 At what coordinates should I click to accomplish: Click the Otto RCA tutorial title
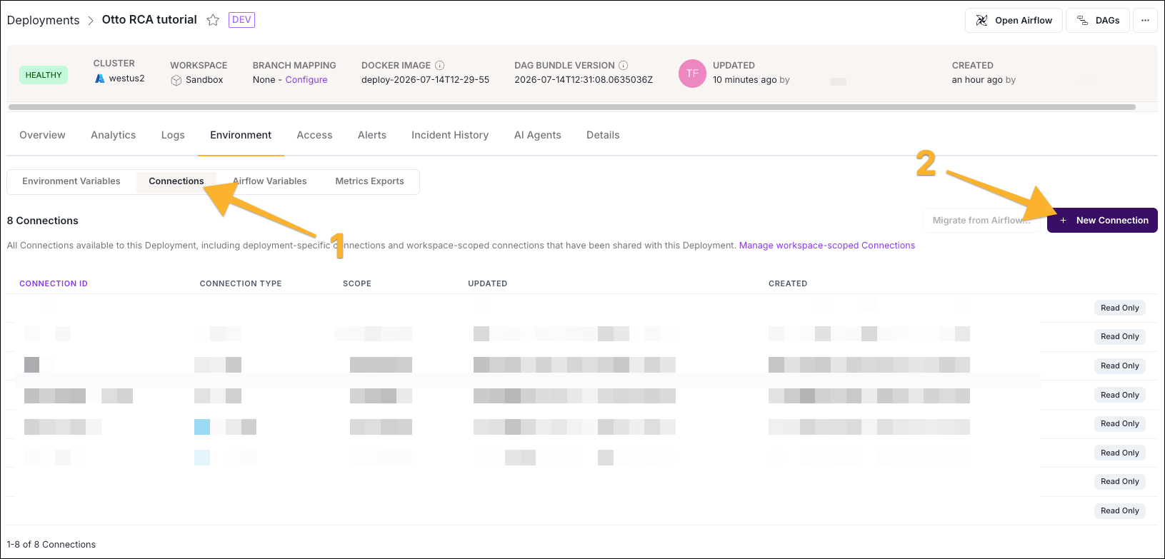click(149, 20)
